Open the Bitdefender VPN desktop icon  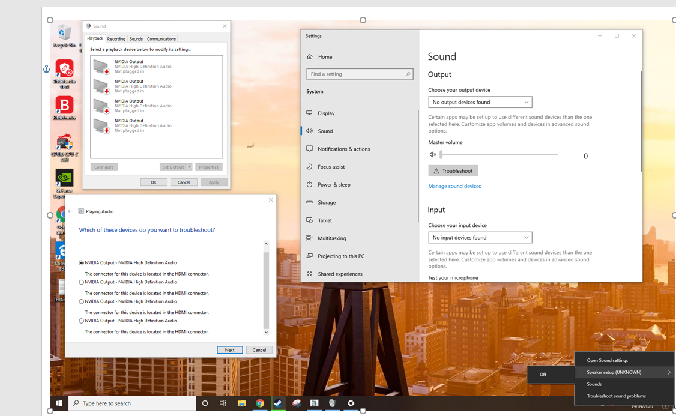[64, 74]
